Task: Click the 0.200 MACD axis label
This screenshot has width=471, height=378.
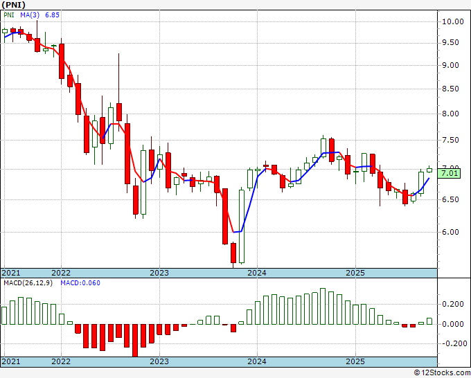Action: click(x=453, y=304)
